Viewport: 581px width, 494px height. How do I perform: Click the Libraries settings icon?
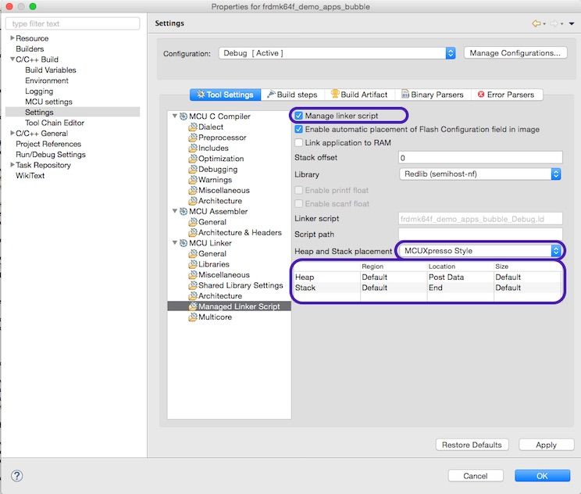[193, 264]
